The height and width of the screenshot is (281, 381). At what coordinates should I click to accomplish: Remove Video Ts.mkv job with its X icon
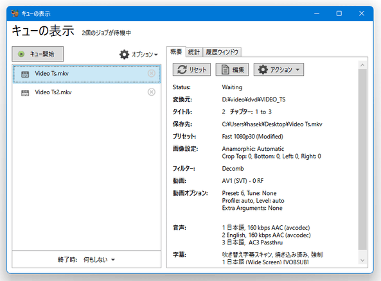coord(152,73)
